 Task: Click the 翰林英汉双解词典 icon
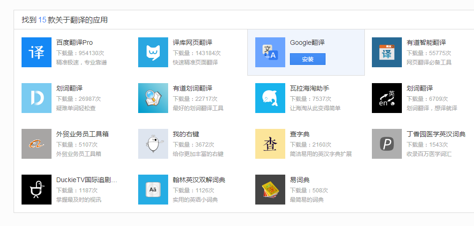(x=153, y=190)
